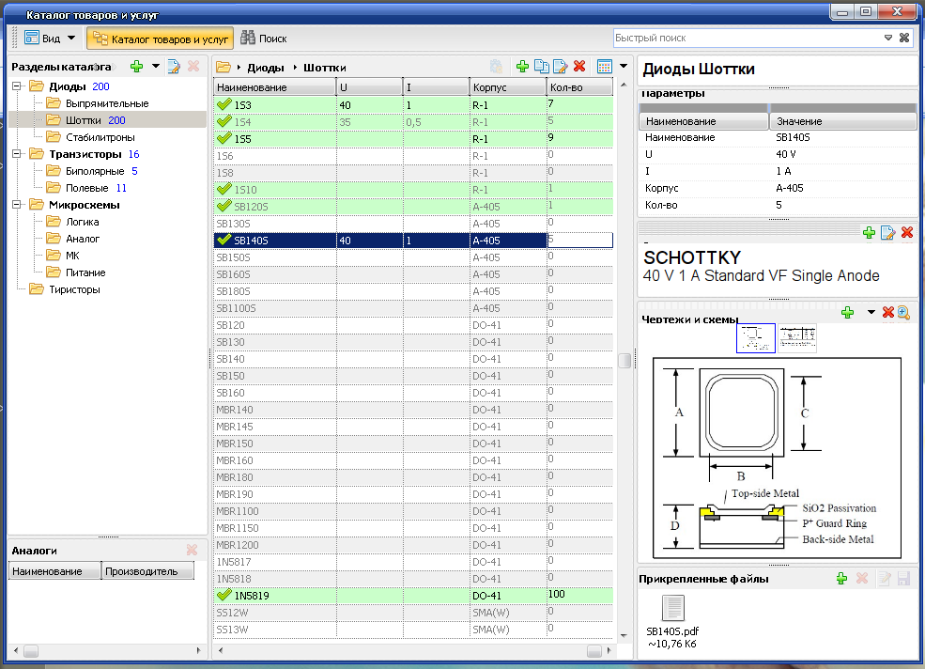The width and height of the screenshot is (925, 669).
Task: Edit the selected catalog item
Action: click(x=560, y=66)
